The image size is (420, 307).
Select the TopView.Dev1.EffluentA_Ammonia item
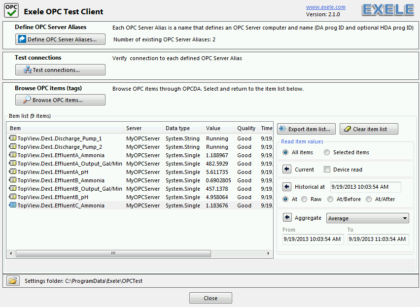(x=140, y=155)
